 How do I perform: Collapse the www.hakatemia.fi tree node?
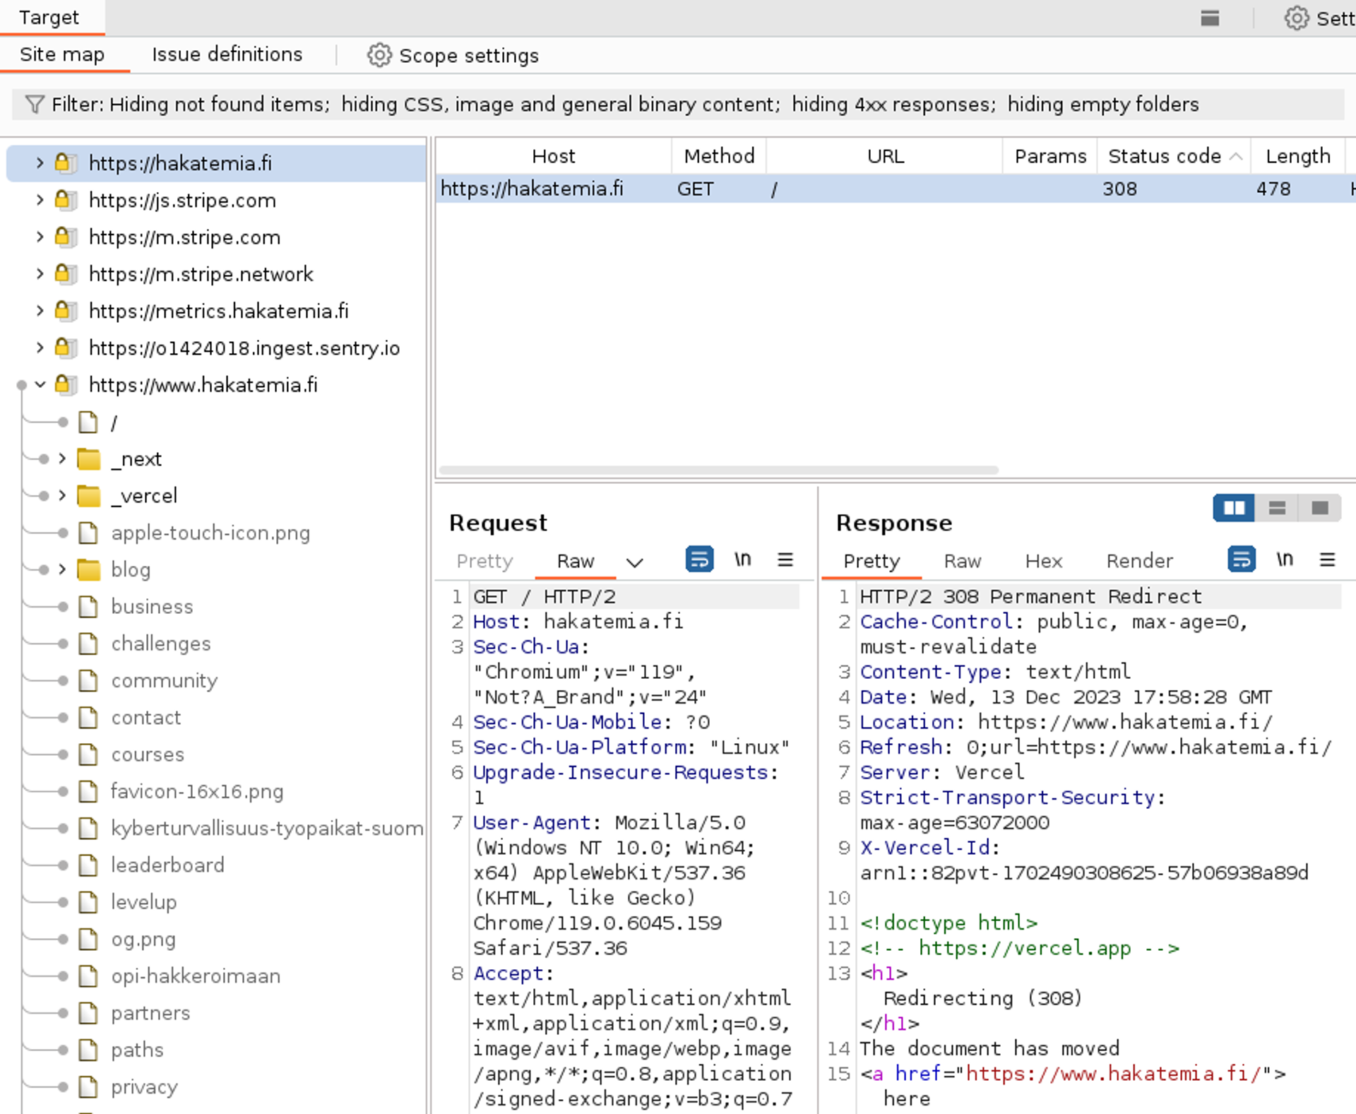[x=40, y=385]
